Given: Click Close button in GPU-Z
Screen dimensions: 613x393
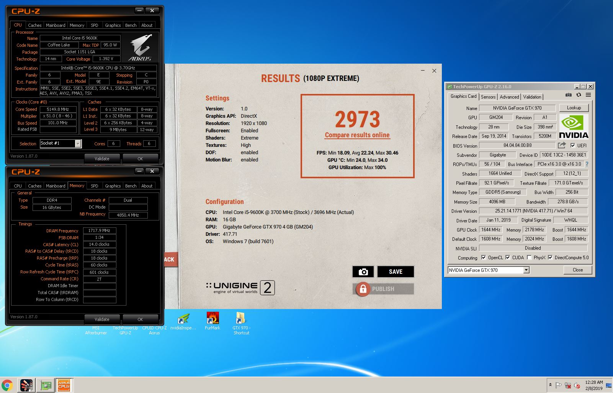Looking at the screenshot, I should point(578,270).
